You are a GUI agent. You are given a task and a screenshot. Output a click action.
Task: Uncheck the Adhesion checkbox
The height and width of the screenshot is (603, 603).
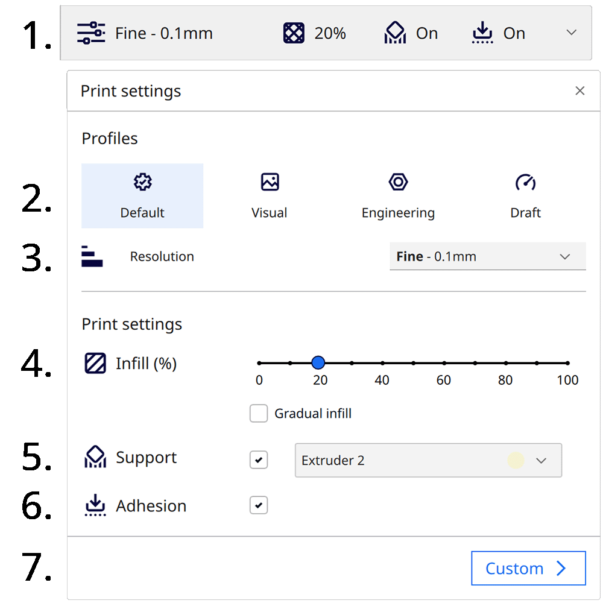tap(258, 505)
